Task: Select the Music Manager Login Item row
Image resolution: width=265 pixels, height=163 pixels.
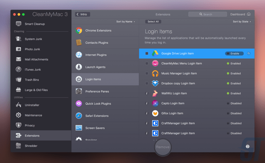Action: 197,74
